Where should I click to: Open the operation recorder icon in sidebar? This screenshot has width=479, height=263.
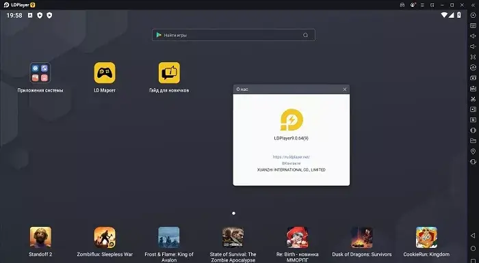pyautogui.click(x=474, y=120)
